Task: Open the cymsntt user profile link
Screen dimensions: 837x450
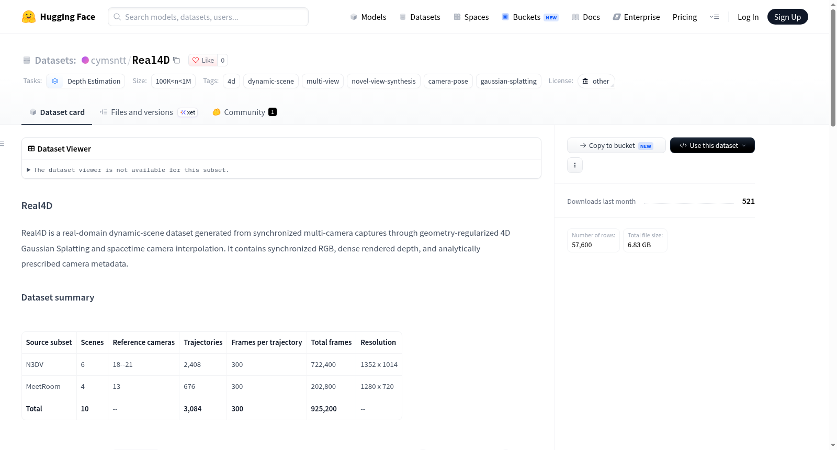Action: pos(108,61)
